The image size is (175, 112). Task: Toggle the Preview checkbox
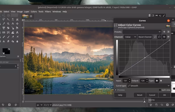[116, 90]
